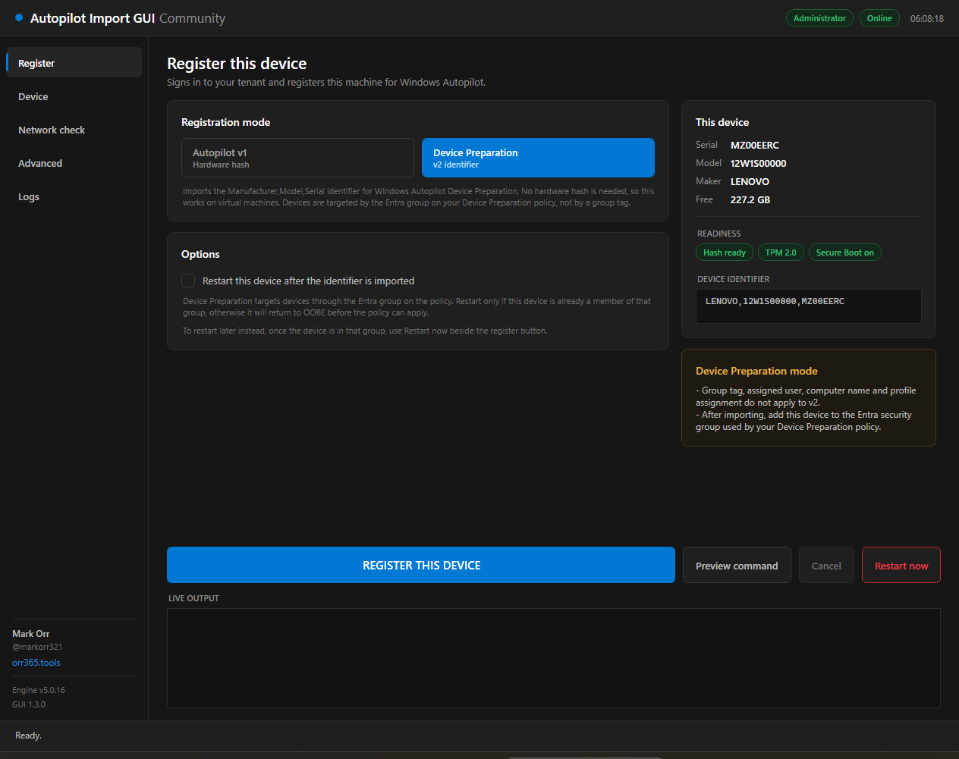Viewport: 959px width, 759px height.
Task: Click the Engine v5.0.16 version text
Action: point(39,690)
